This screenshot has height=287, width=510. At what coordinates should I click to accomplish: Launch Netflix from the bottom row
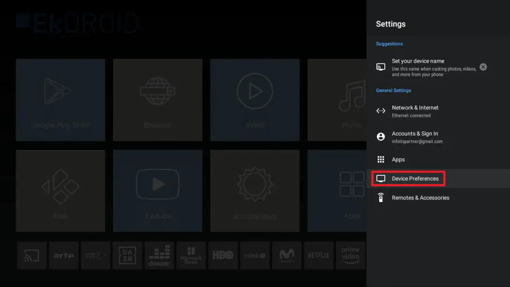(x=318, y=255)
